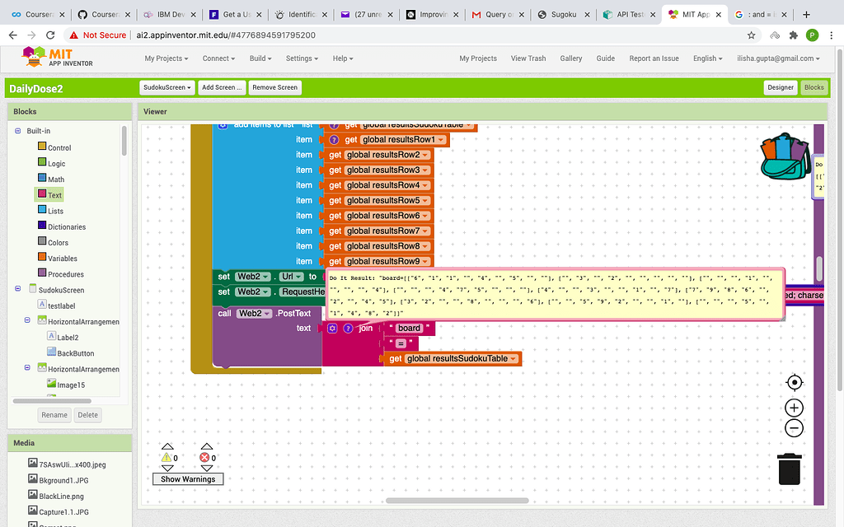The width and height of the screenshot is (844, 527).
Task: Open the Url property dropdown on set block
Action: click(x=299, y=277)
